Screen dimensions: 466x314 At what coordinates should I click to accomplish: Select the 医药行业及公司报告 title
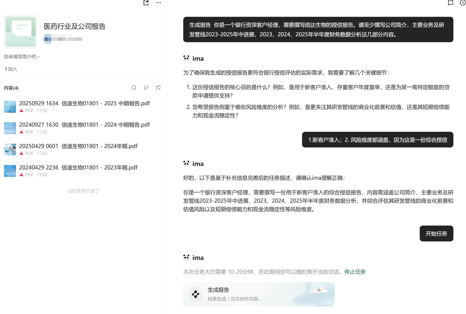pyautogui.click(x=75, y=26)
